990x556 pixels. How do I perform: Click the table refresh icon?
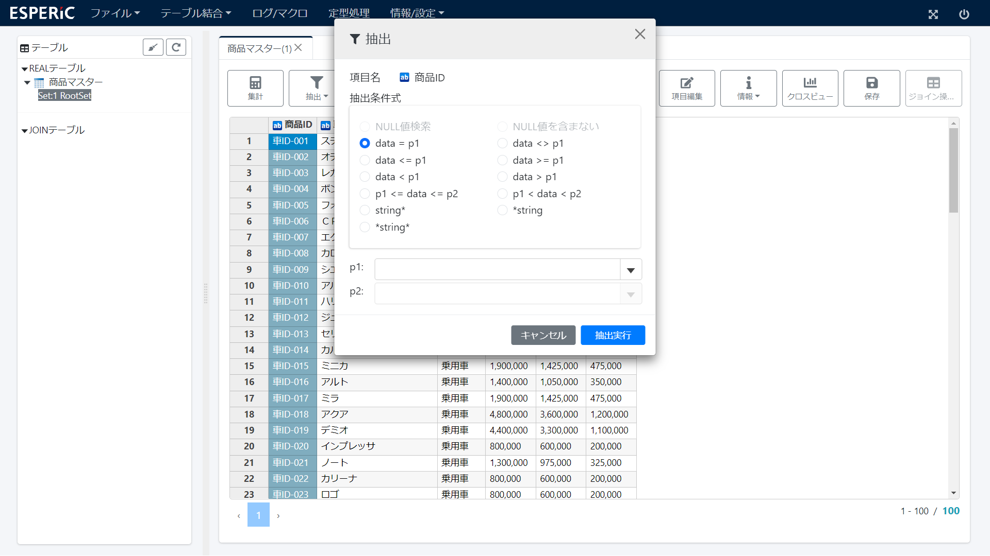[x=176, y=47]
